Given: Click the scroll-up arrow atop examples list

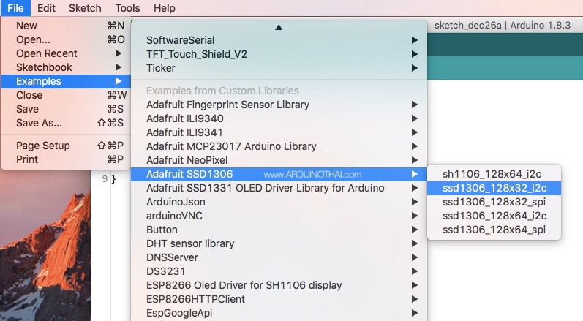Looking at the screenshot, I should [279, 27].
